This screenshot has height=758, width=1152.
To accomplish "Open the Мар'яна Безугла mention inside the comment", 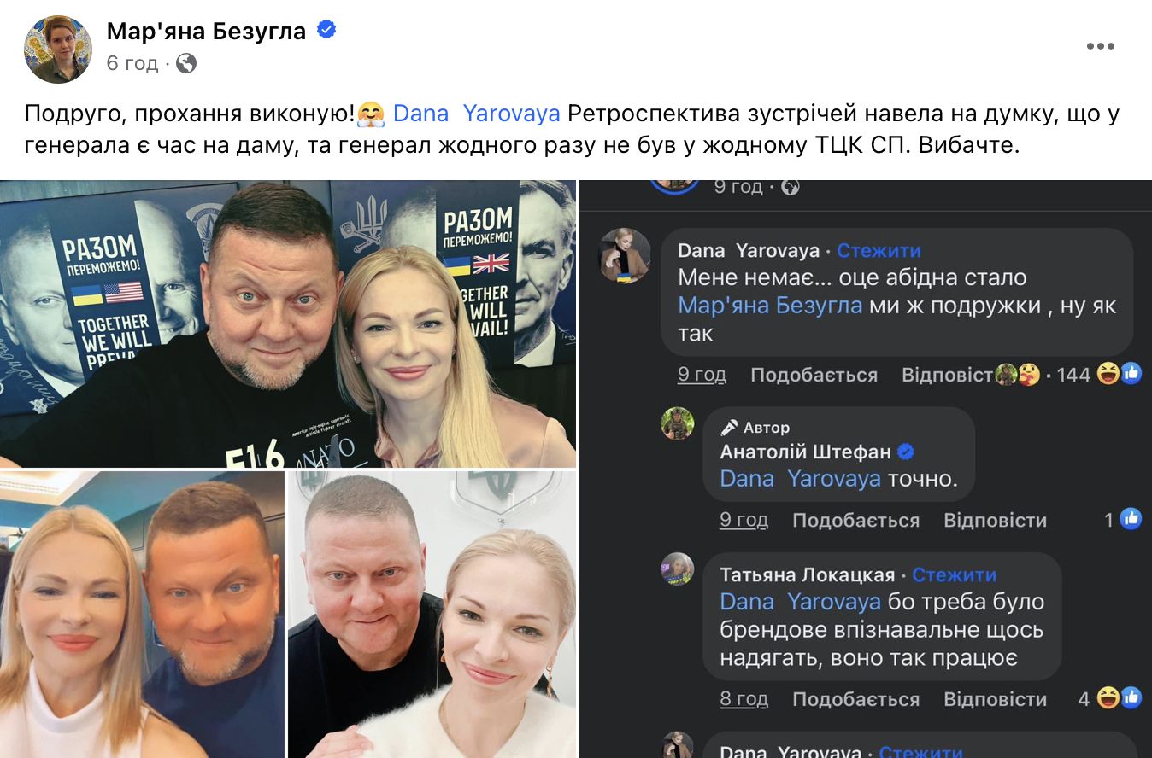I will click(x=770, y=305).
